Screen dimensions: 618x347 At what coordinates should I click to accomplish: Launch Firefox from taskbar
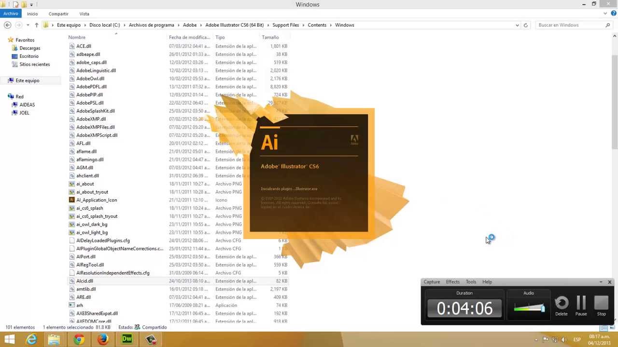click(x=102, y=340)
